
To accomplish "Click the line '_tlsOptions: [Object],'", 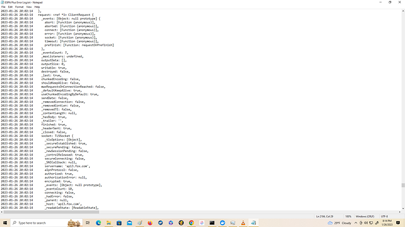I will (63, 140).
